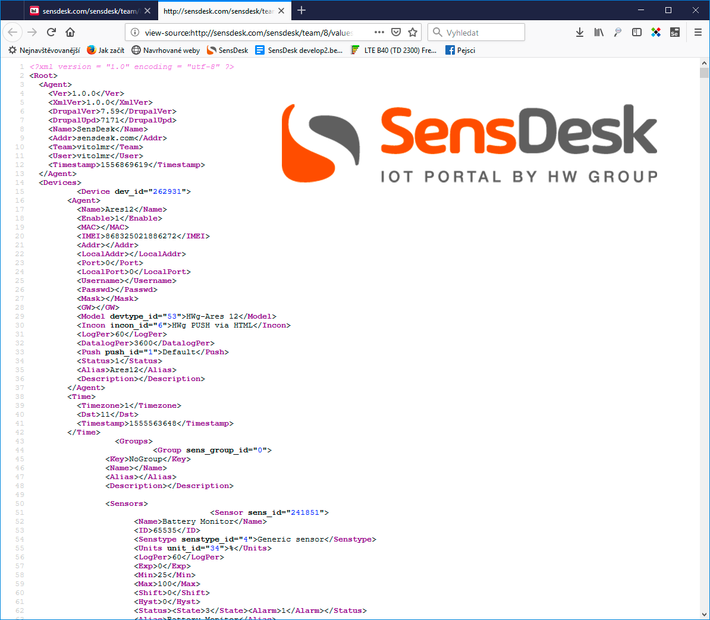The width and height of the screenshot is (710, 620).
Task: Open the Nejnavštěvovanější bookmarks folder
Action: pyautogui.click(x=45, y=51)
